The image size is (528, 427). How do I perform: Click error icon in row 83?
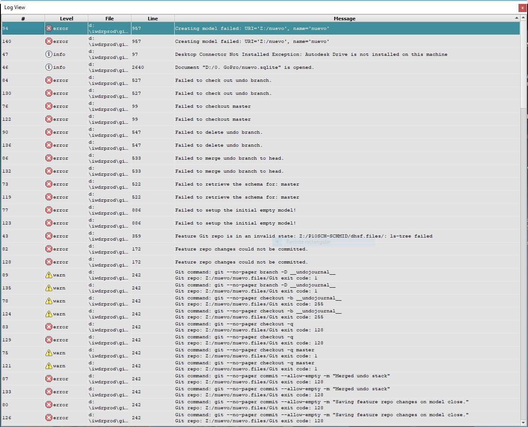49,327
